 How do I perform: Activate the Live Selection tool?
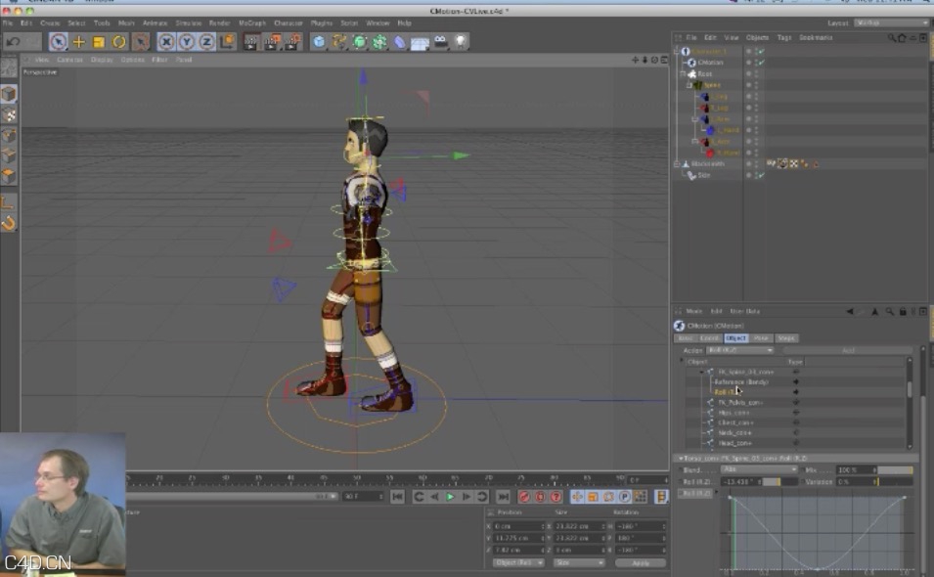pyautogui.click(x=56, y=41)
